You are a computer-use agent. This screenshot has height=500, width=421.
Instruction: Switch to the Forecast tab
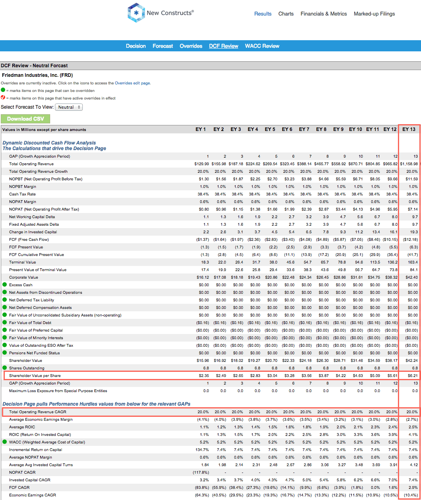(162, 46)
